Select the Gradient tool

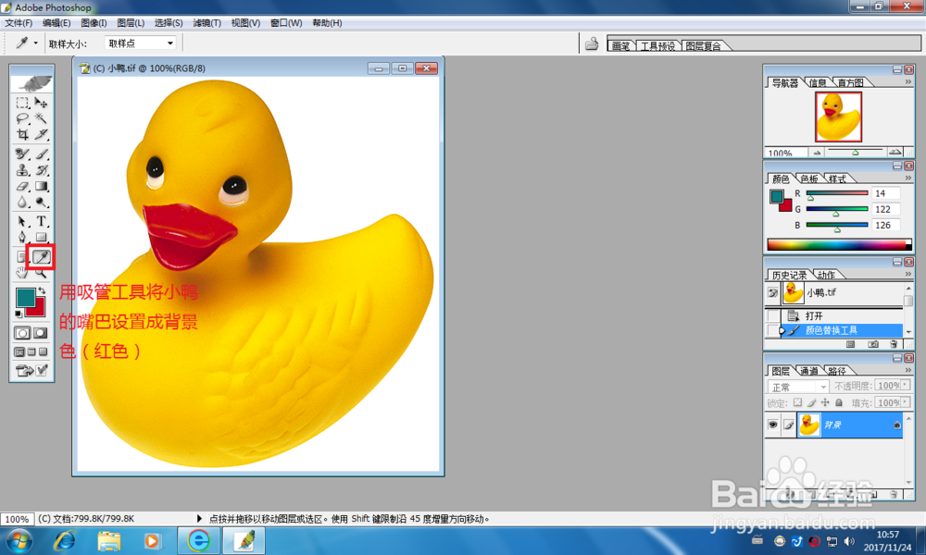point(41,186)
